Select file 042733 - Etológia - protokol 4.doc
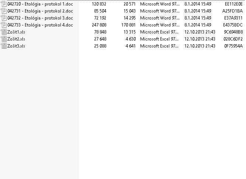This screenshot has width=246, height=179. (40, 25)
